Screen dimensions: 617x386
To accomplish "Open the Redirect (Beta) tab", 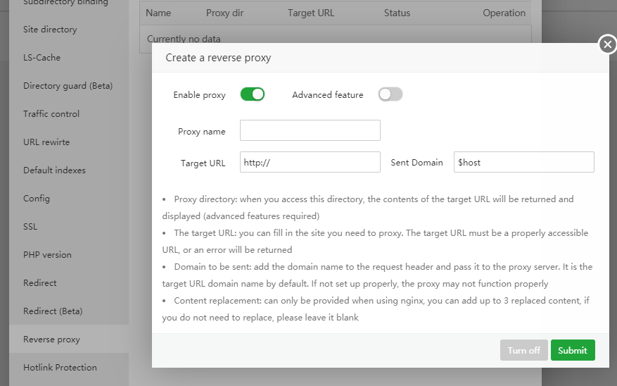I will click(x=53, y=311).
